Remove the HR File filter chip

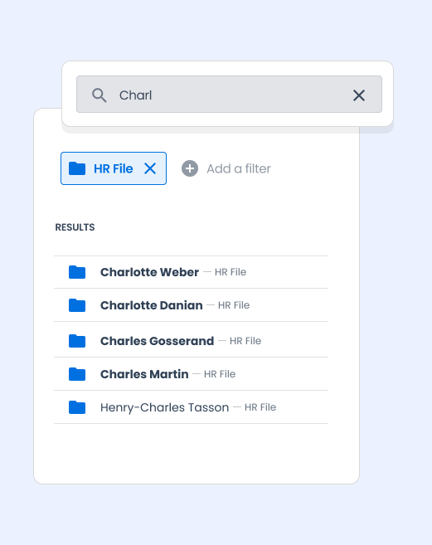[150, 168]
